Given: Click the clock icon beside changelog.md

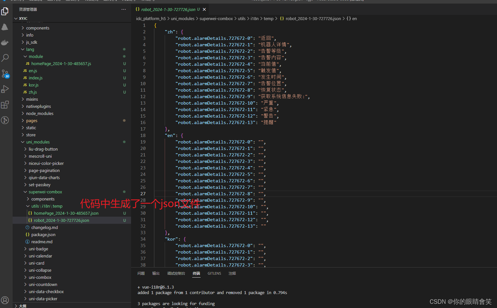Looking at the screenshot, I should (28, 227).
